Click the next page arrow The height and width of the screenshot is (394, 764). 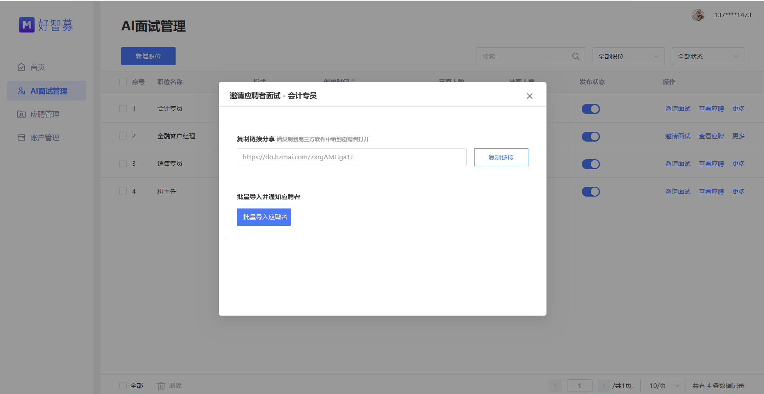point(604,385)
